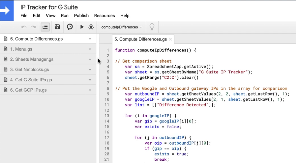Expand options arrow for 5. Compute Differences.gs
The image size is (296, 163).
click(90, 39)
